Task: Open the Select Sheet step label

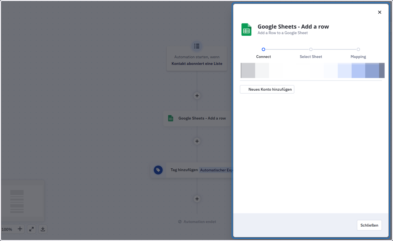Action: coord(311,57)
